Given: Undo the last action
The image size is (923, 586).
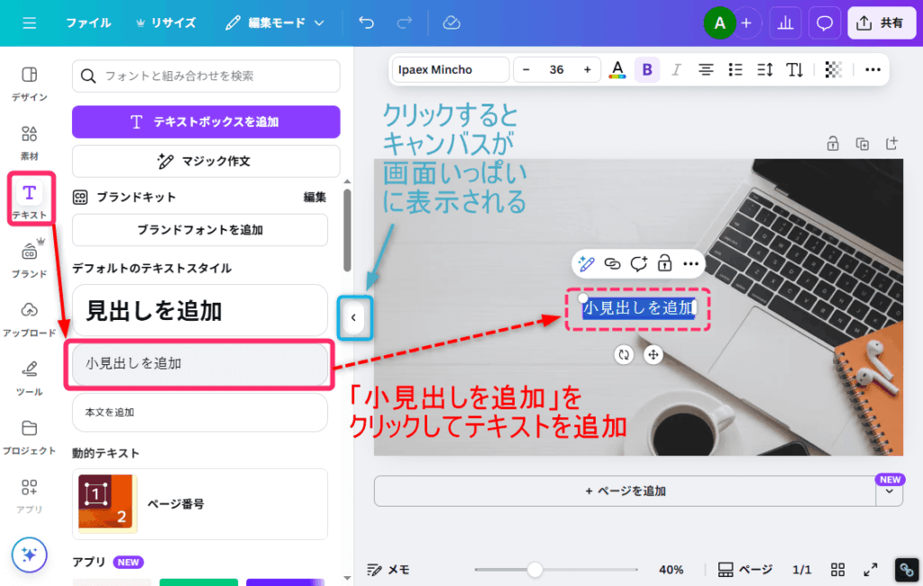Looking at the screenshot, I should (366, 23).
